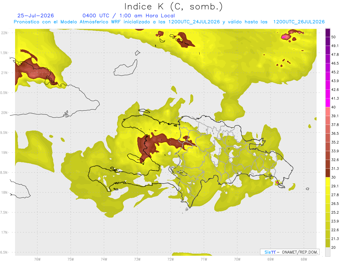Click the legend value "35.2"

pos(335,142)
